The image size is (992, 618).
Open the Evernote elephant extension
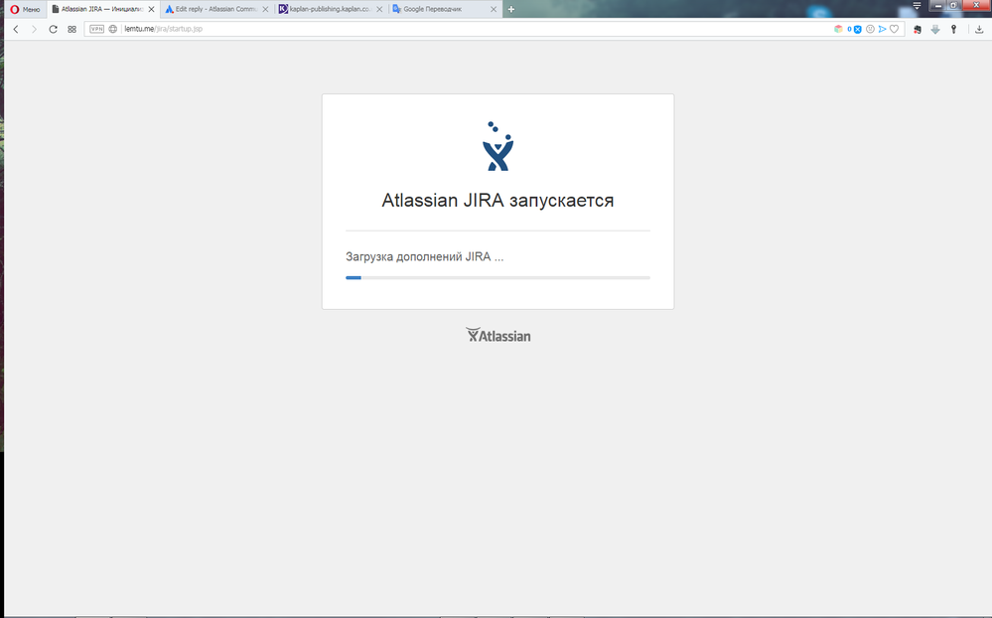click(x=918, y=29)
